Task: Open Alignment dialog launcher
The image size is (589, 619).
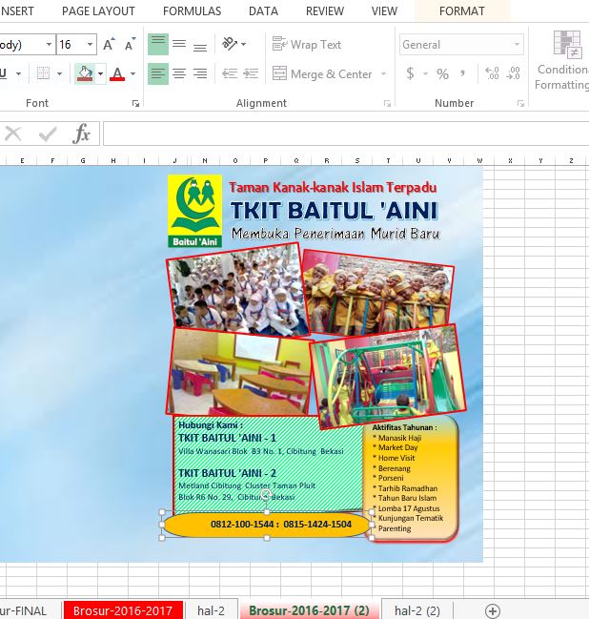Action: [x=387, y=103]
